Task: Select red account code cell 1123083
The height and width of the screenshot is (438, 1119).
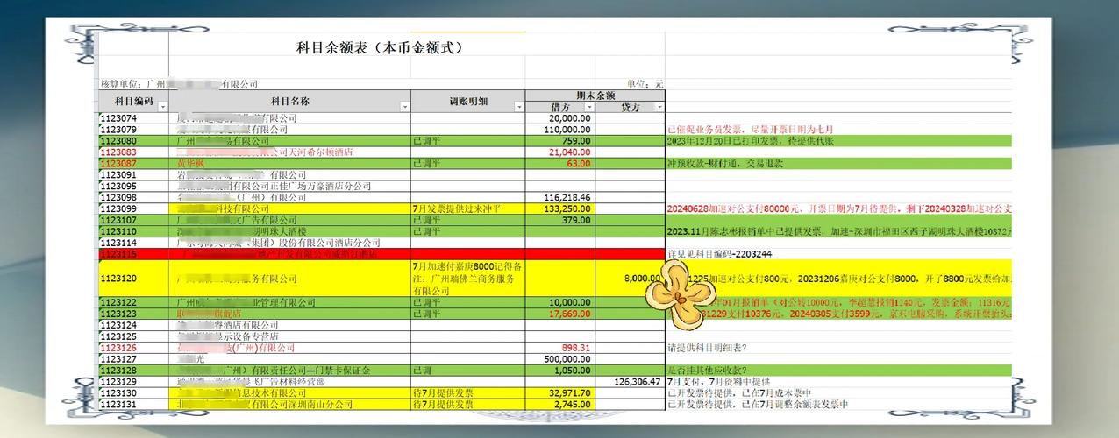Action: click(x=133, y=152)
